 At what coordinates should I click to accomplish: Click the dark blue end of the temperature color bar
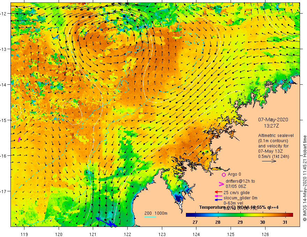[x=188, y=215]
